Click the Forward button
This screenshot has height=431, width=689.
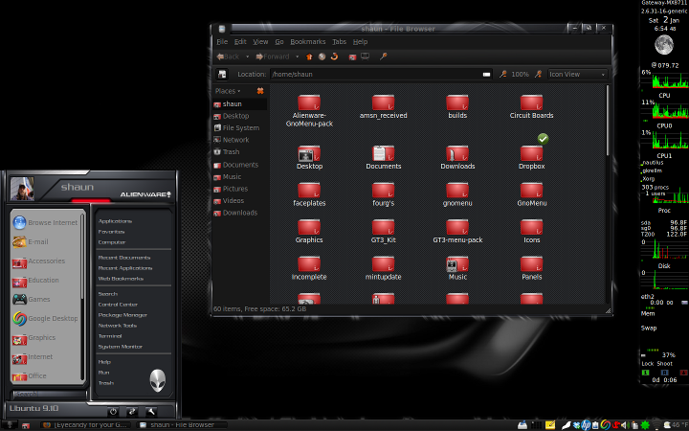[273, 57]
